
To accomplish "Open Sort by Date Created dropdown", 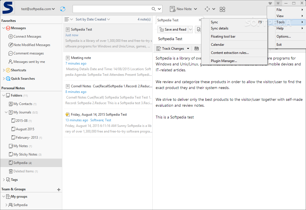I will pos(93,19).
